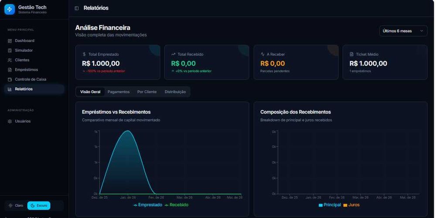Click the period dropdown chevron arrow
Viewport: 436px width, 218px height.
[421, 31]
